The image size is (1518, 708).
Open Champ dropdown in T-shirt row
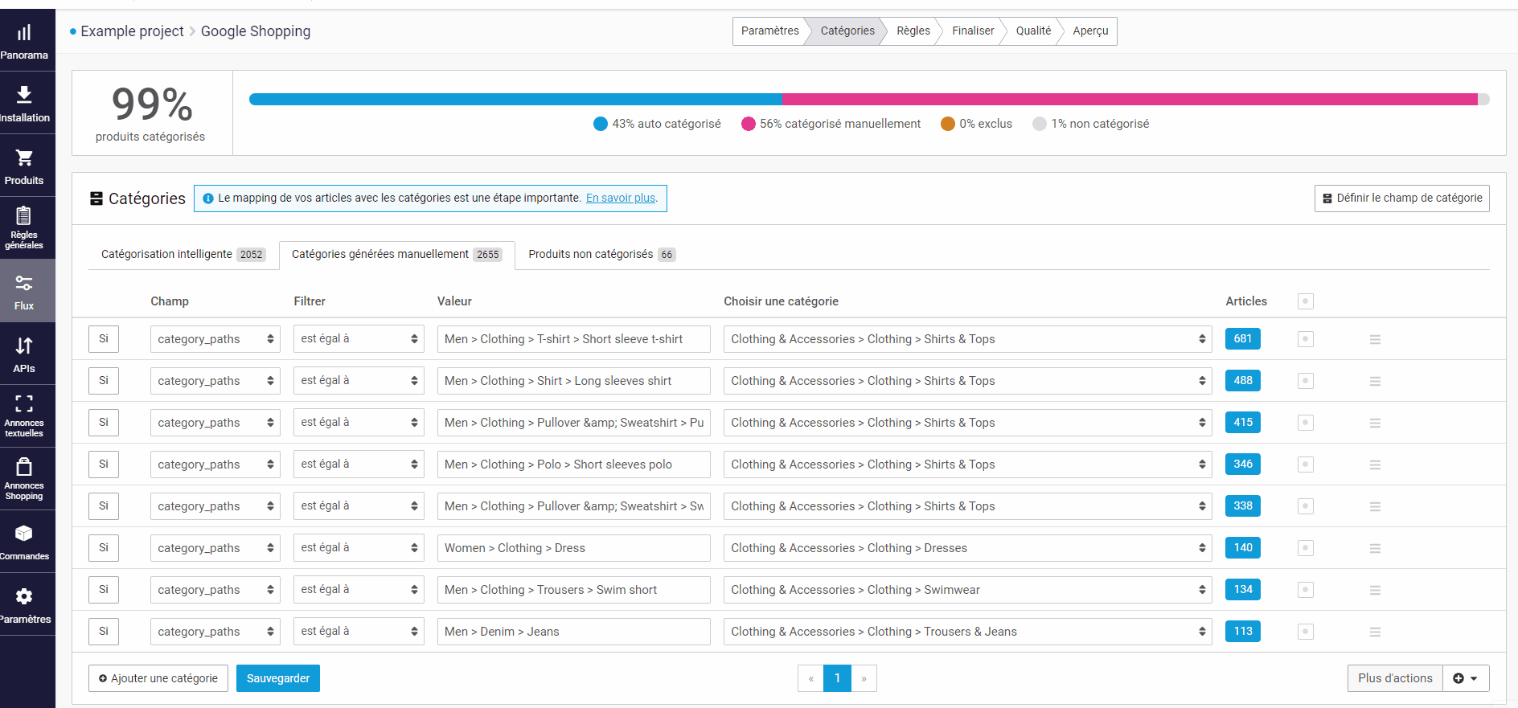point(215,339)
